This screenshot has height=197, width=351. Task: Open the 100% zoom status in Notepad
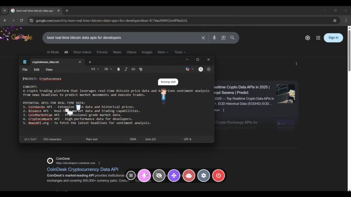(x=133, y=139)
